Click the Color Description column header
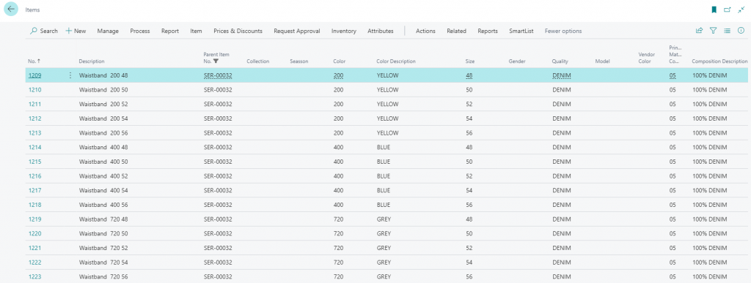751x283 pixels. click(x=395, y=61)
